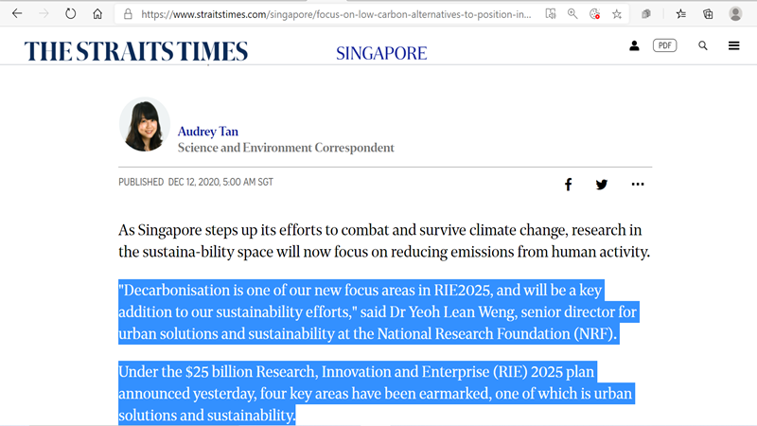Screen dimensions: 757x426
Task: Open the browser home page
Action: click(97, 13)
